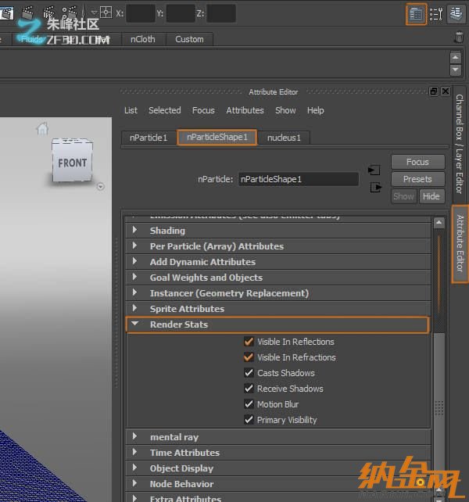This screenshot has width=469, height=502.
Task: Click the X coordinate input field
Action: click(141, 13)
